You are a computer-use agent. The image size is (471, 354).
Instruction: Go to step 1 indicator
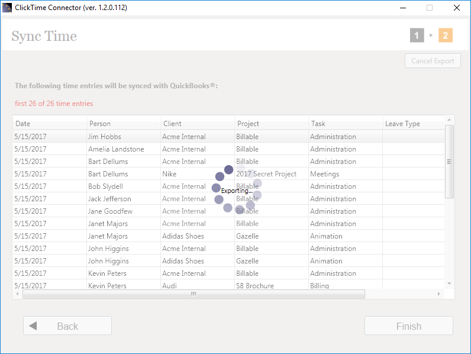(x=417, y=36)
